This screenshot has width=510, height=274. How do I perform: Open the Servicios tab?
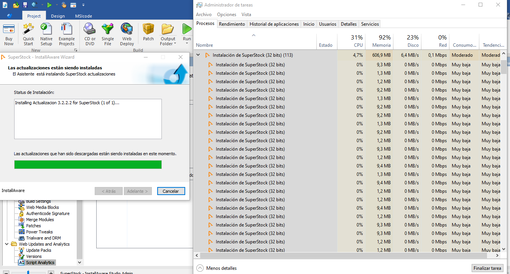370,24
